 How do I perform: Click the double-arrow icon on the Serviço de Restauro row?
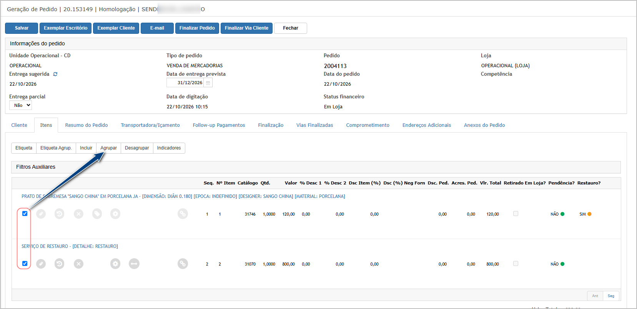tap(134, 264)
